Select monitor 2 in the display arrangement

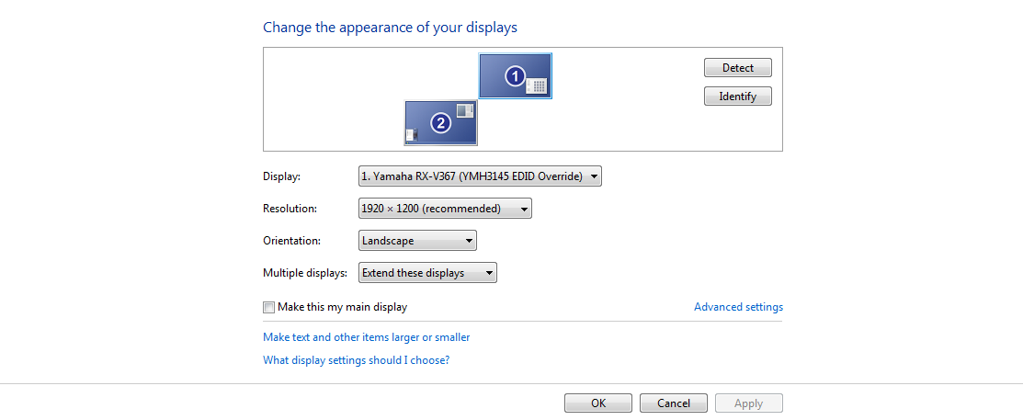point(441,122)
